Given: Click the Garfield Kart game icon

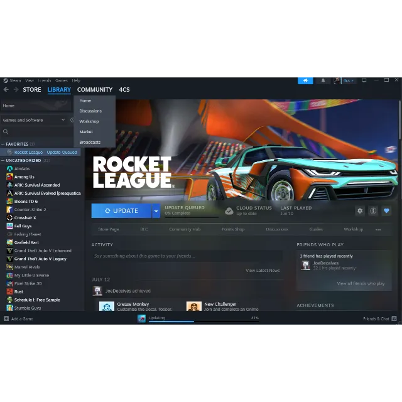Looking at the screenshot, I should pyautogui.click(x=10, y=242).
